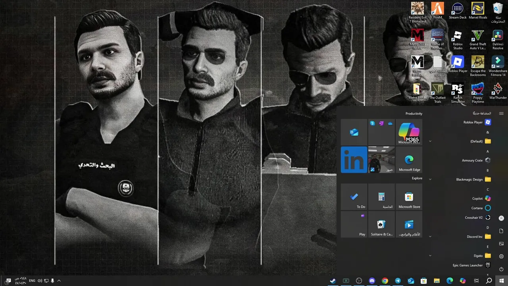Open Steam from the taskbar
Image resolution: width=508 pixels, height=286 pixels.
(x=333, y=281)
